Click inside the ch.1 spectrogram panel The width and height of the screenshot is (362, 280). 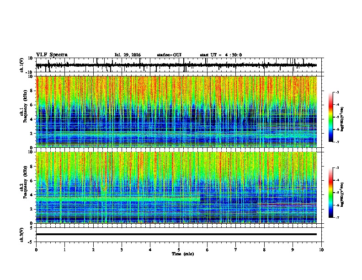point(176,112)
